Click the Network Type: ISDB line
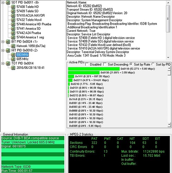The height and width of the screenshot is (173, 172). tap(33, 167)
